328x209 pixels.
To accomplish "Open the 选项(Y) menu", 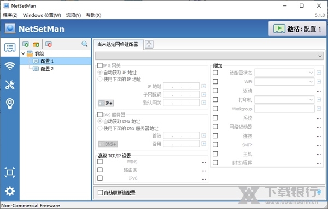I will [x=73, y=15].
